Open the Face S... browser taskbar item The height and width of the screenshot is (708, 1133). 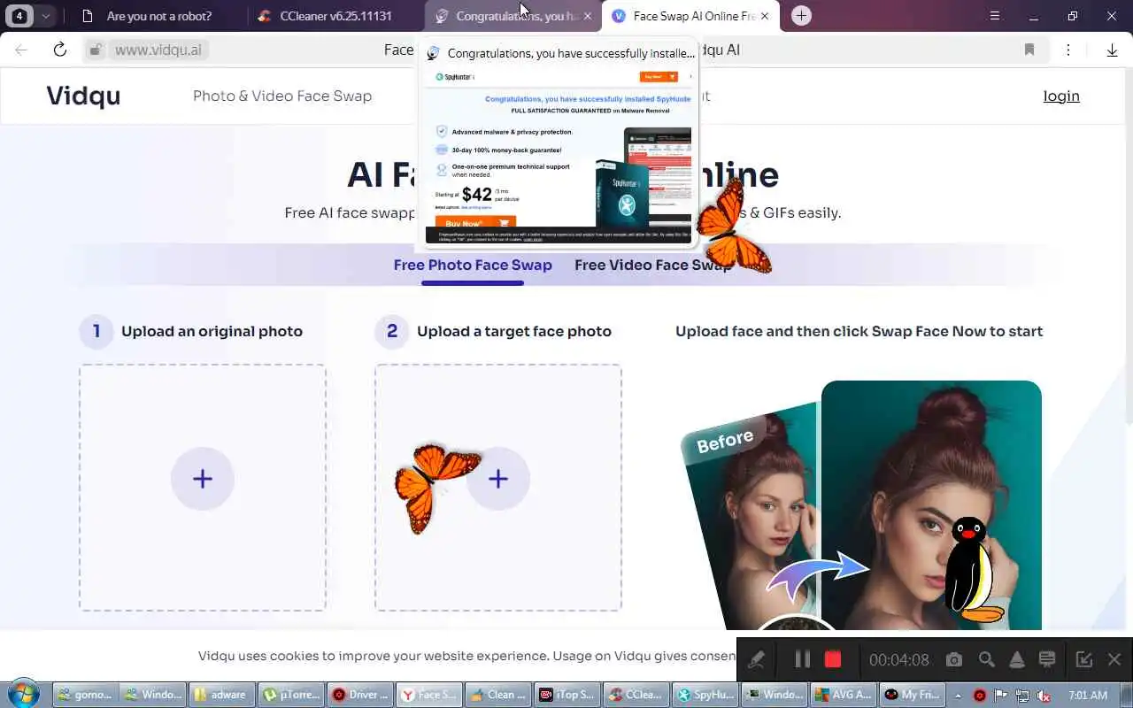click(428, 695)
